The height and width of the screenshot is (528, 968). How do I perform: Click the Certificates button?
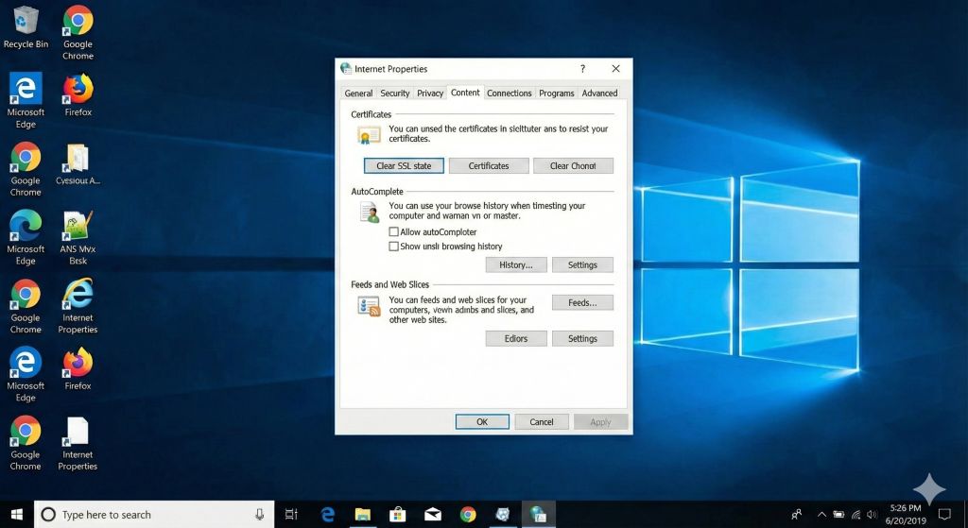pyautogui.click(x=489, y=166)
